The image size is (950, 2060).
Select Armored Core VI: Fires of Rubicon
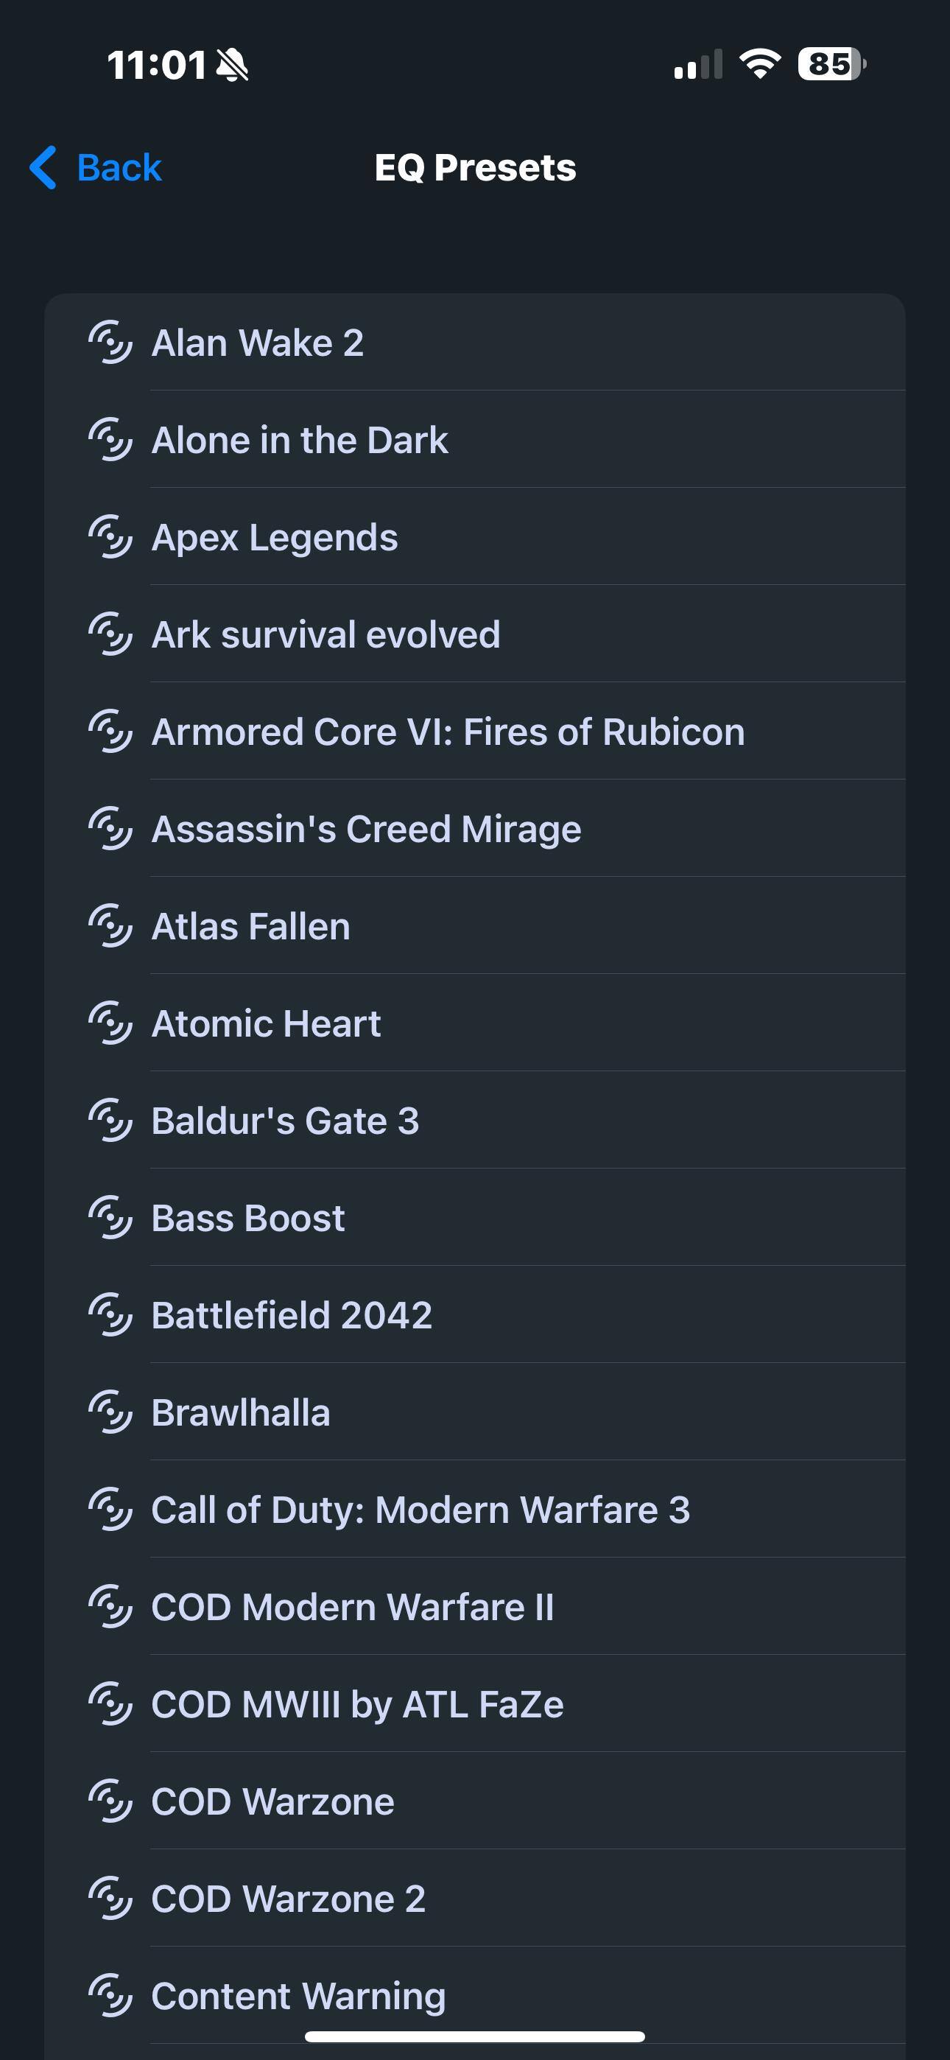click(x=448, y=732)
